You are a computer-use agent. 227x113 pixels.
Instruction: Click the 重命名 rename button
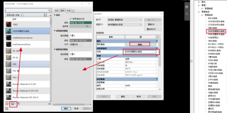[x=153, y=29]
